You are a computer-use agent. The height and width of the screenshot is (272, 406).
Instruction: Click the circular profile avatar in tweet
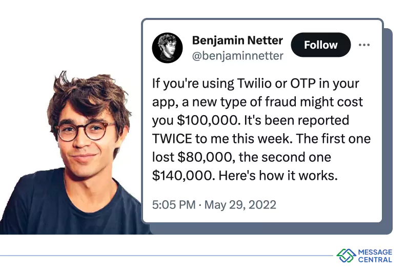click(167, 48)
